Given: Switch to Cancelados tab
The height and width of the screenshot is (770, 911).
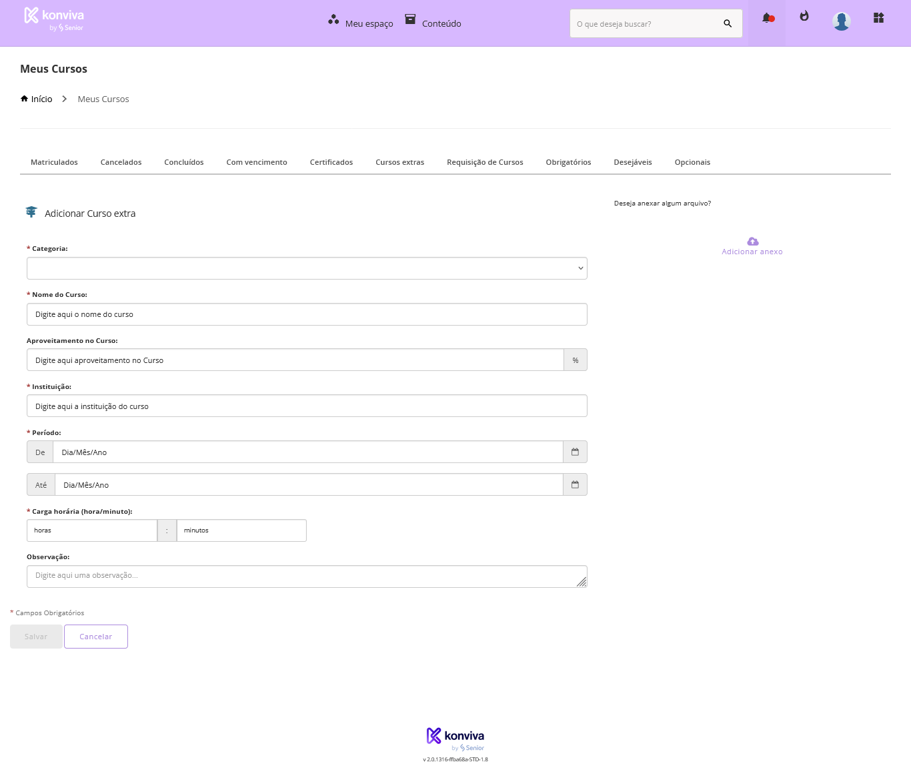Looking at the screenshot, I should pos(121,162).
